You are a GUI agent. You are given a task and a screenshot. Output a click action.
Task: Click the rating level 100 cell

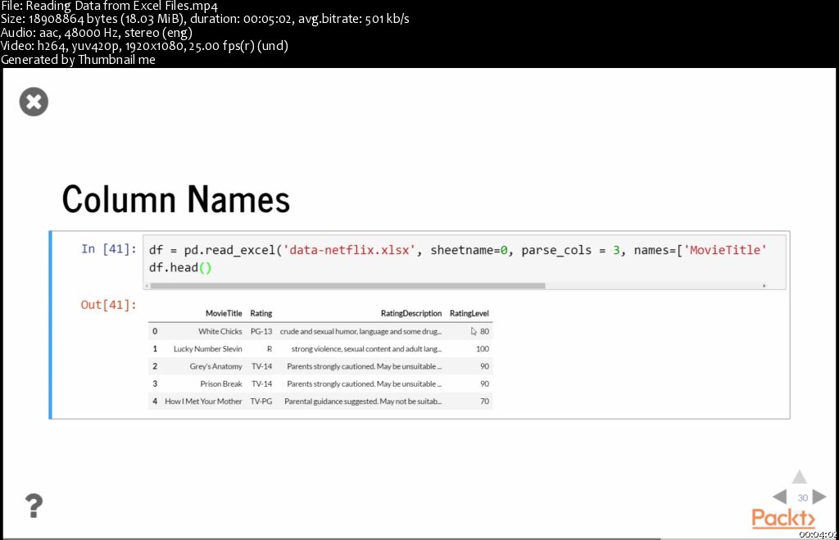coord(482,349)
